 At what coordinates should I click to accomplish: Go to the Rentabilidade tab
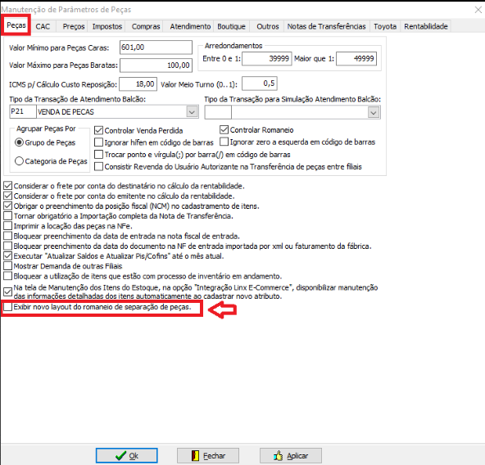coord(426,26)
